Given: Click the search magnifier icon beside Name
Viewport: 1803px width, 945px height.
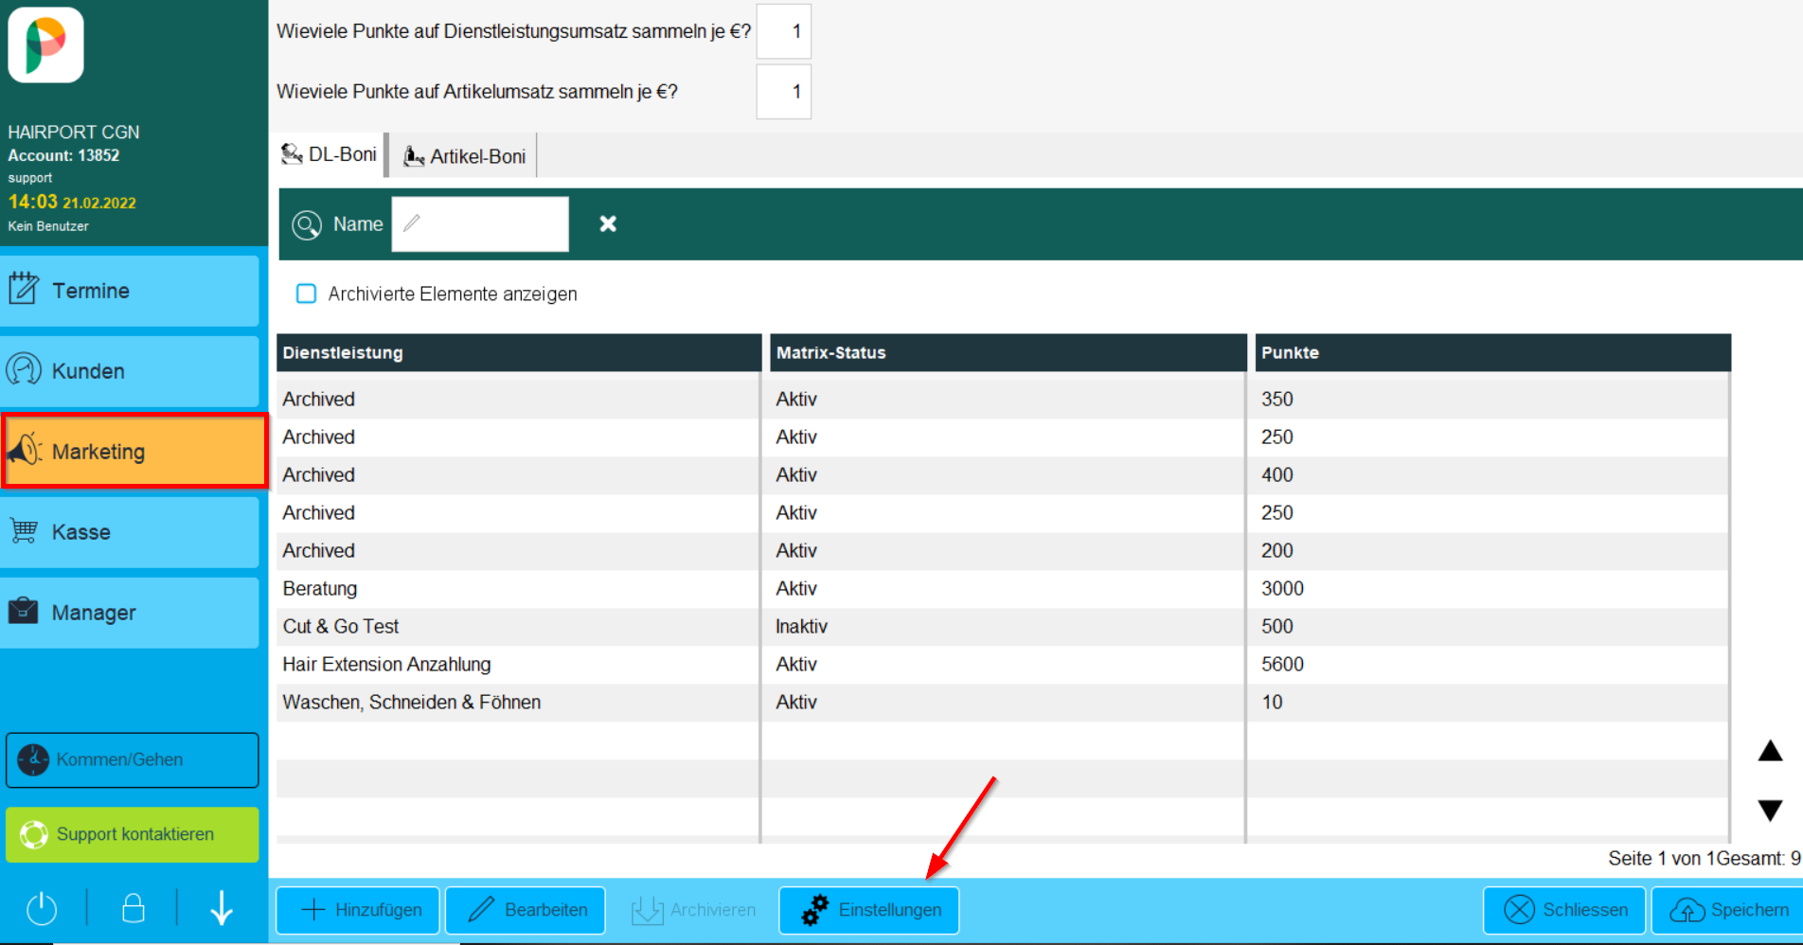Looking at the screenshot, I should tap(307, 224).
